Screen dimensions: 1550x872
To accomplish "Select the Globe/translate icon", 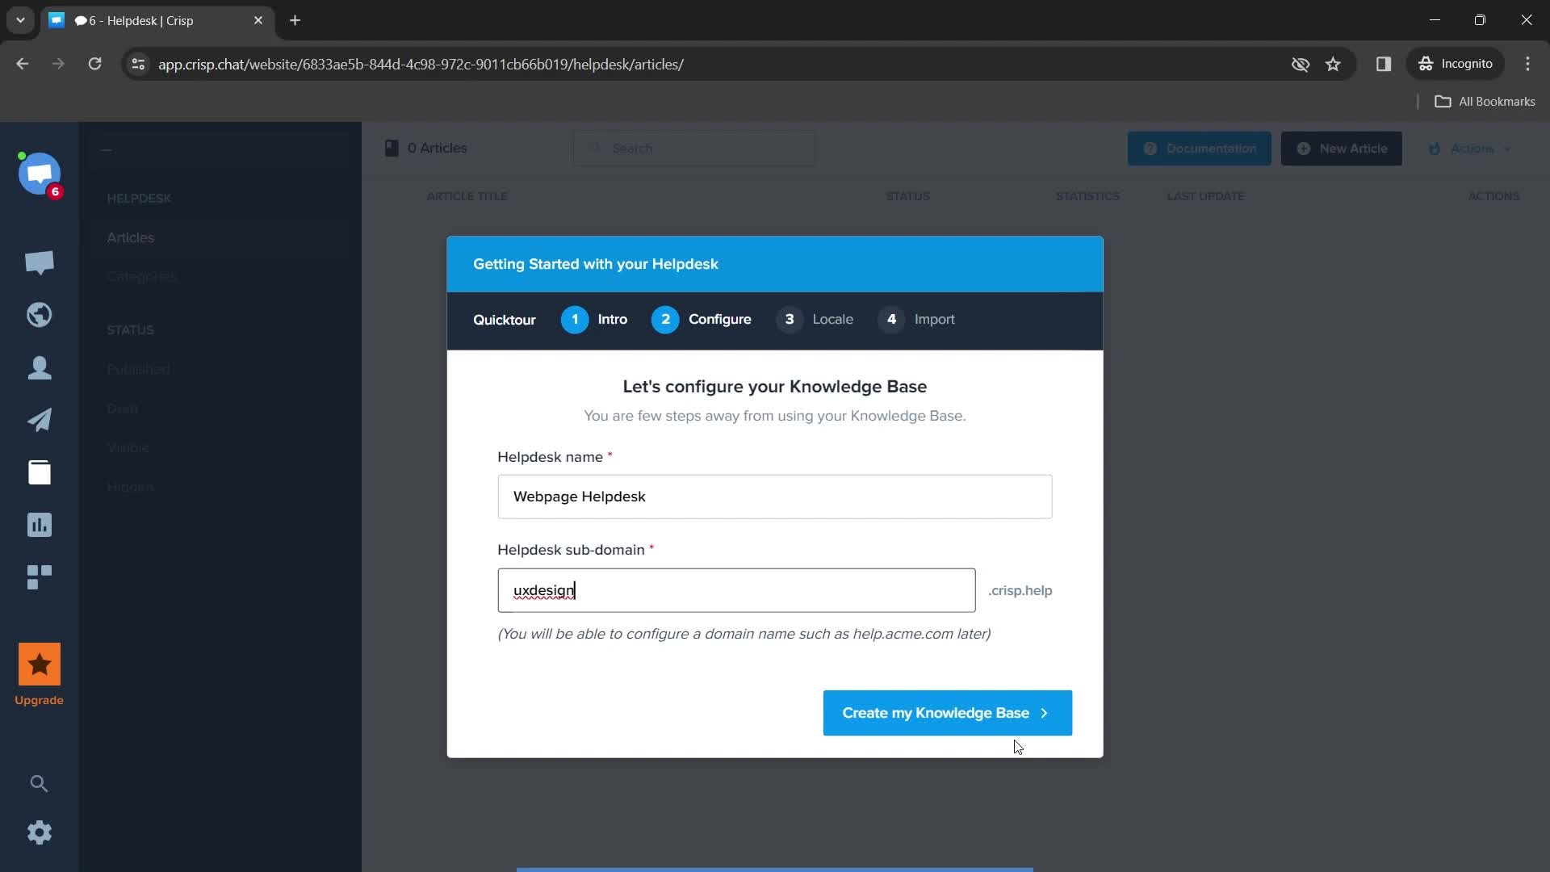I will click(x=40, y=314).
